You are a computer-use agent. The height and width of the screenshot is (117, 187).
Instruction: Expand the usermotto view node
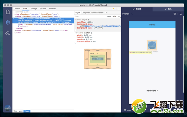click(15, 31)
